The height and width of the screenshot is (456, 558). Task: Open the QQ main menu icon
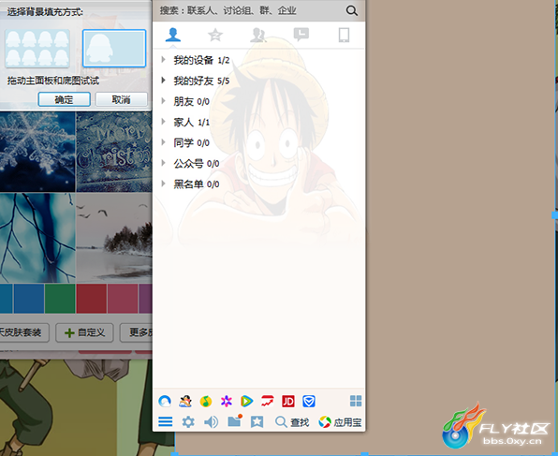[166, 422]
